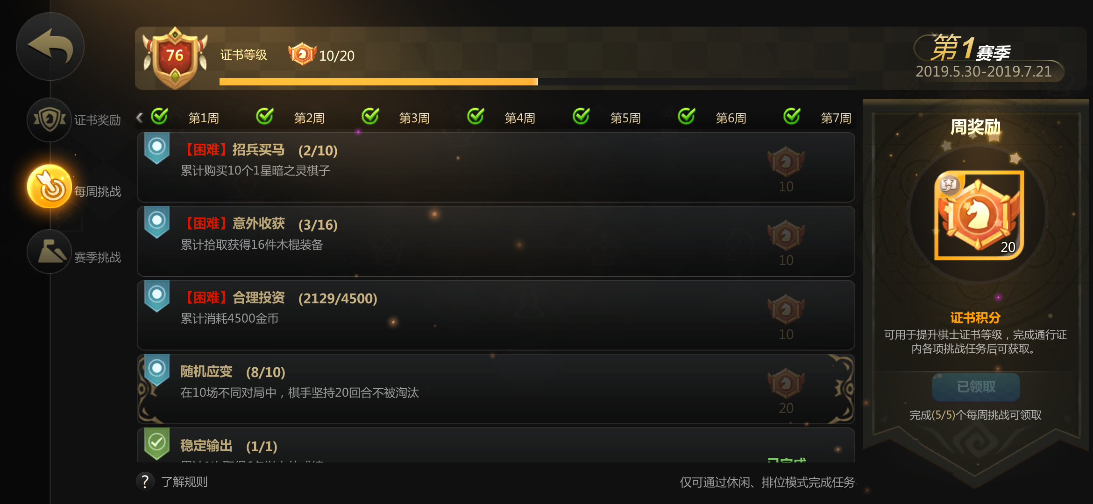Toggle the green checkmark for 第4周

pos(476,116)
